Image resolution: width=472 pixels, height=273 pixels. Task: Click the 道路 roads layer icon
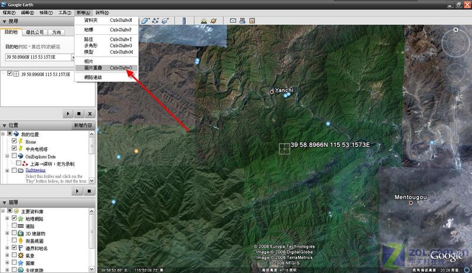(21, 226)
